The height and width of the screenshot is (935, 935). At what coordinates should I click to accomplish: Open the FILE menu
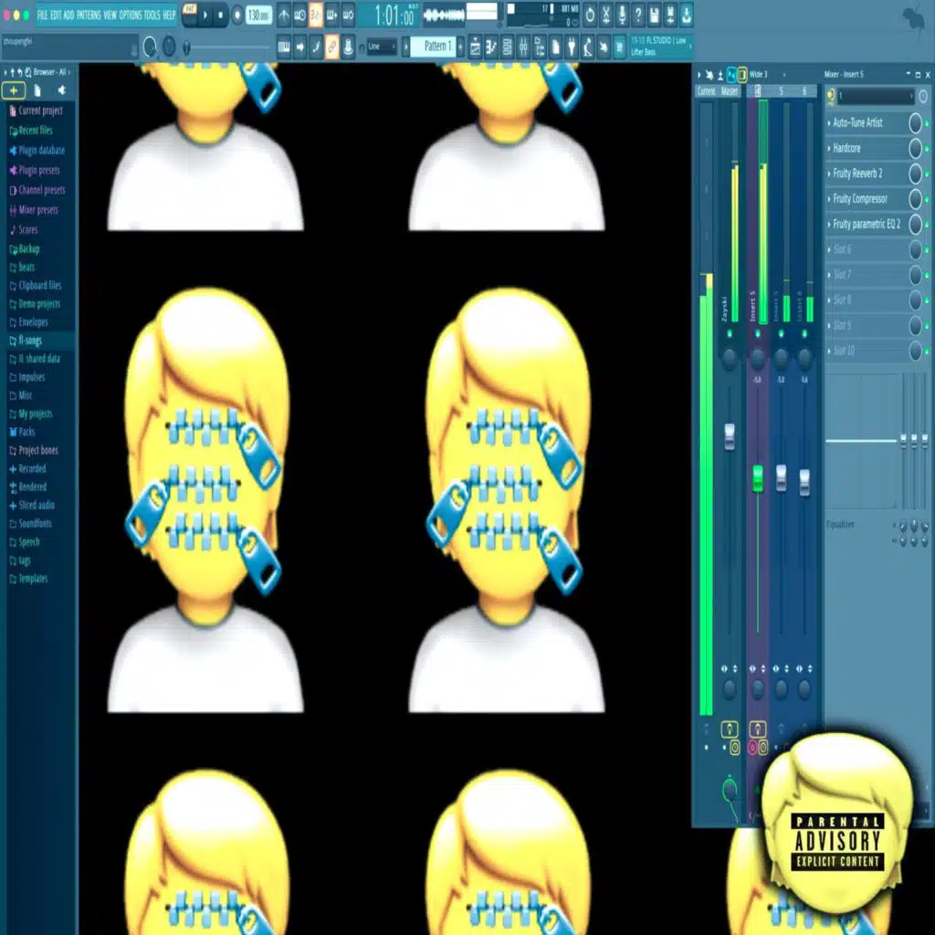coord(42,16)
